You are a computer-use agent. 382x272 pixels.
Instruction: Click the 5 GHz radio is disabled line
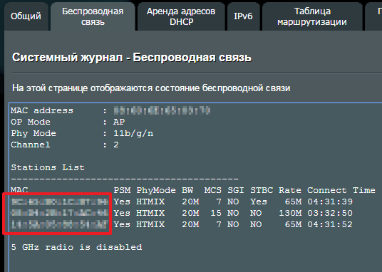click(76, 247)
